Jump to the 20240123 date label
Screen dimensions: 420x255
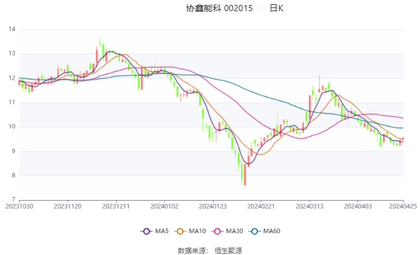(x=212, y=207)
